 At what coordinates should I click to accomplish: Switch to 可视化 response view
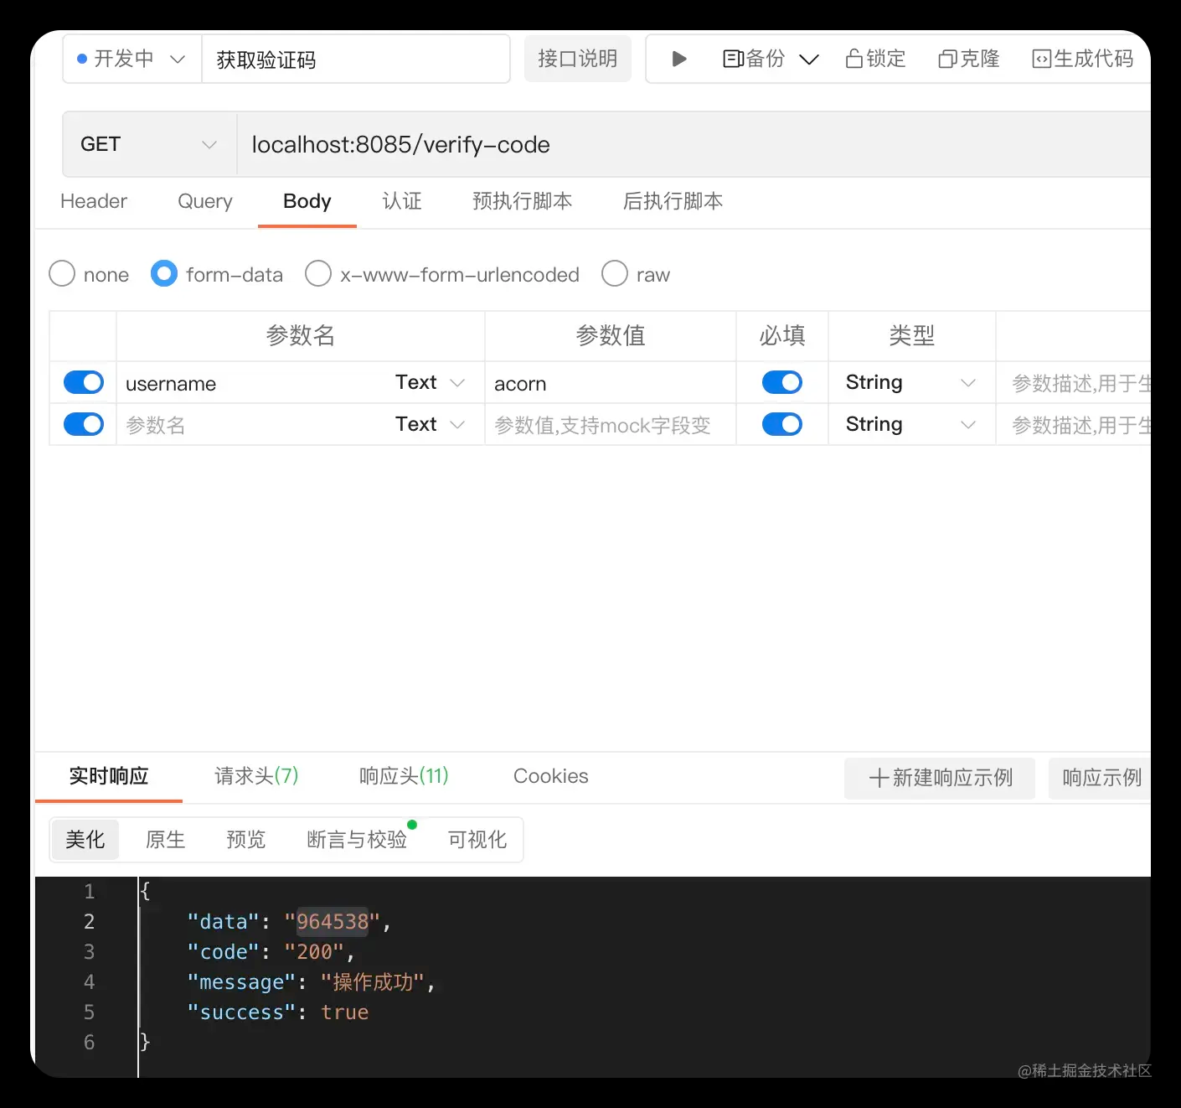476,839
